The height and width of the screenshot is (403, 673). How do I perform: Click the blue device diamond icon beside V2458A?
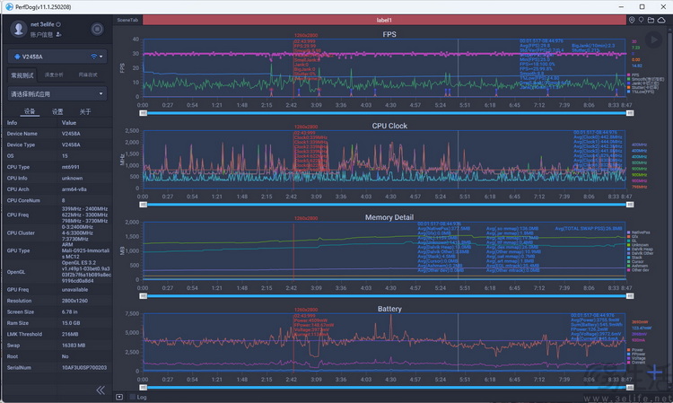point(17,57)
